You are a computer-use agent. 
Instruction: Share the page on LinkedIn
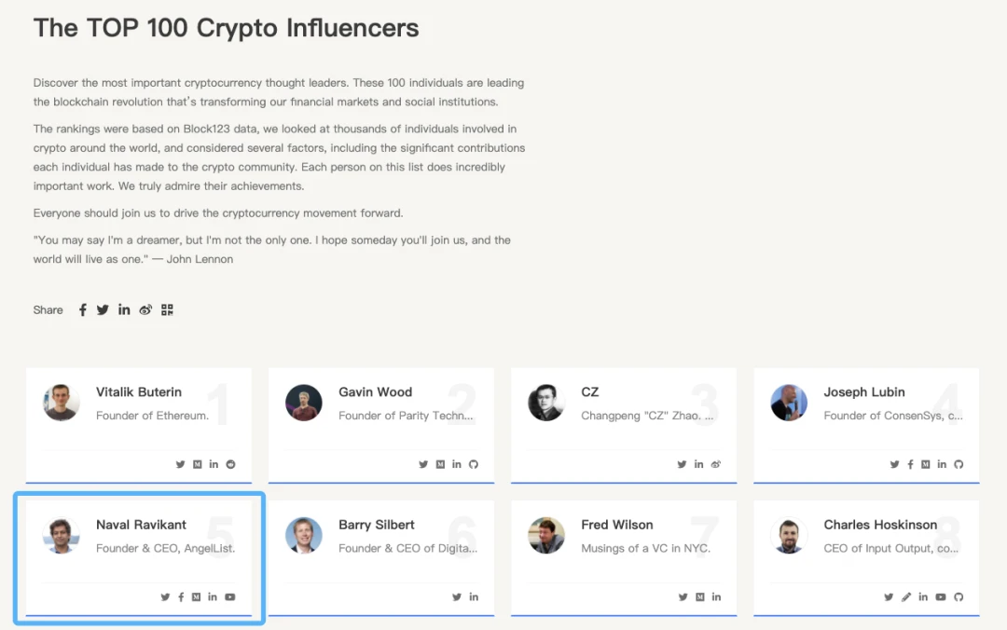point(124,310)
